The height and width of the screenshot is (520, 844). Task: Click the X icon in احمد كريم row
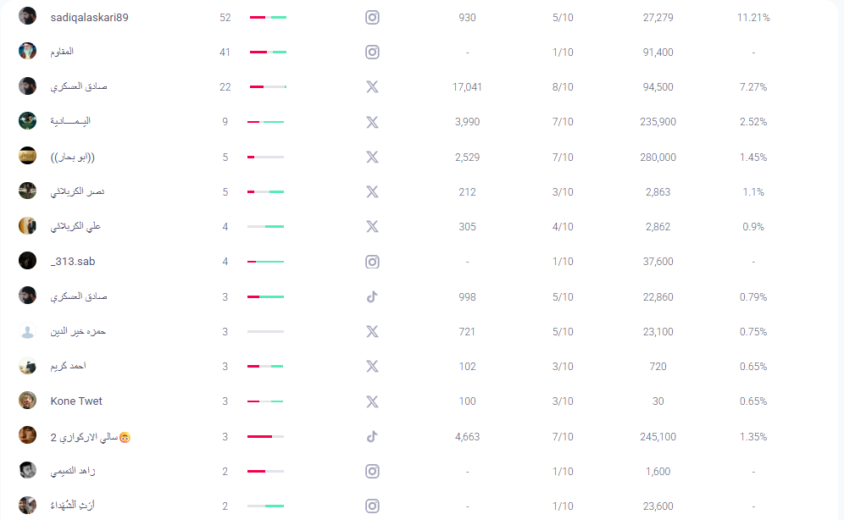(x=372, y=367)
